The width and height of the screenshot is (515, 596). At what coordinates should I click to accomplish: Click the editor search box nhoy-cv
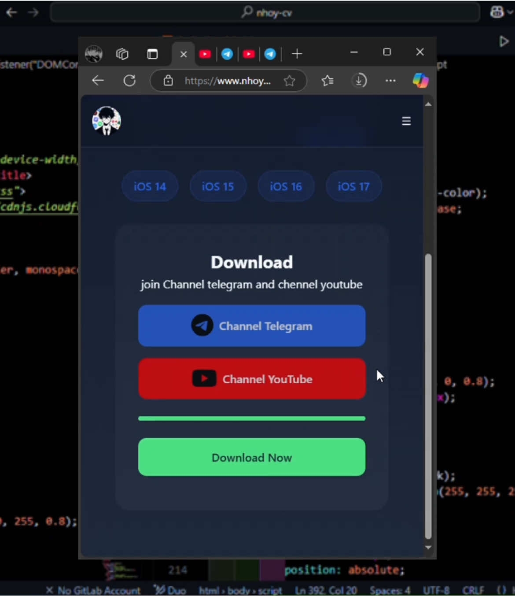(265, 12)
